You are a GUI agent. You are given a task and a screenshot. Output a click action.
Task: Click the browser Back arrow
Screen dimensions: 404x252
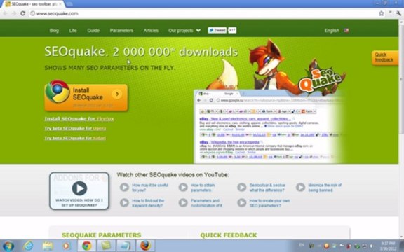(x=6, y=13)
